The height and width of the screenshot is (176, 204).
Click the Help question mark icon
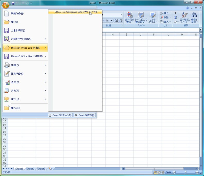tap(187, 8)
